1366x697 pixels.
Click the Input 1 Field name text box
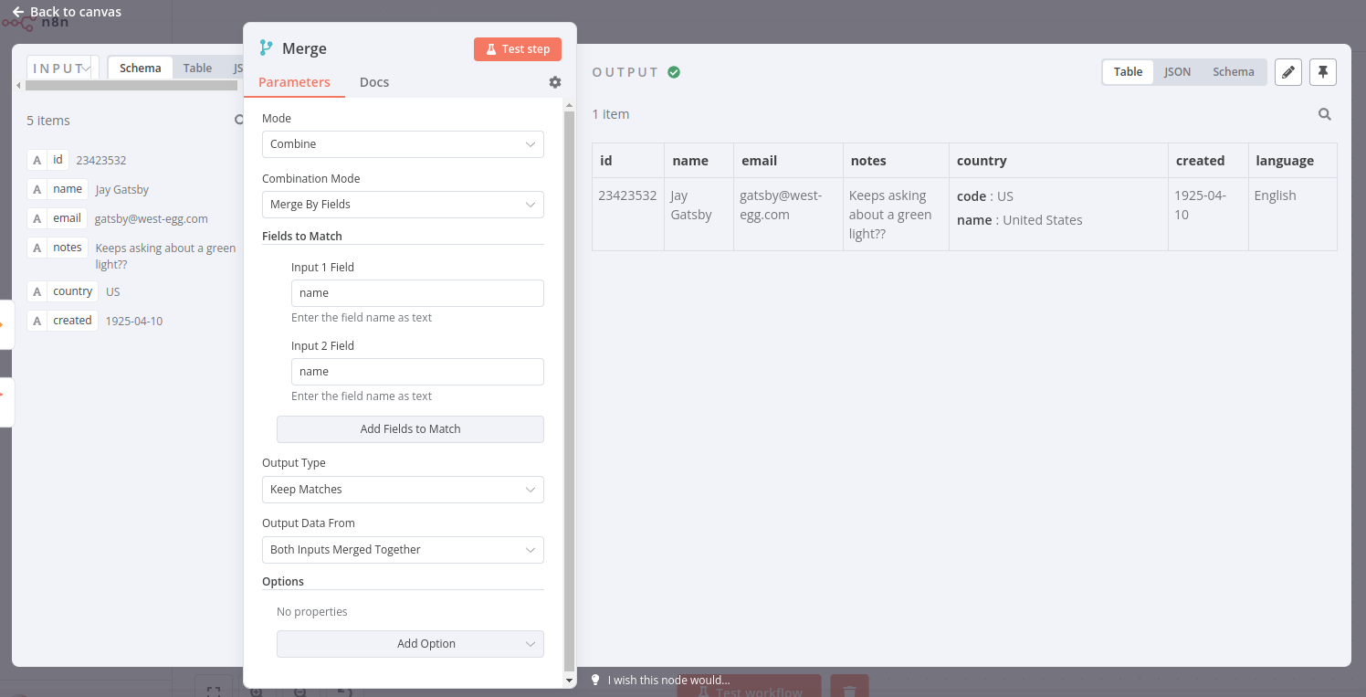[x=417, y=292]
